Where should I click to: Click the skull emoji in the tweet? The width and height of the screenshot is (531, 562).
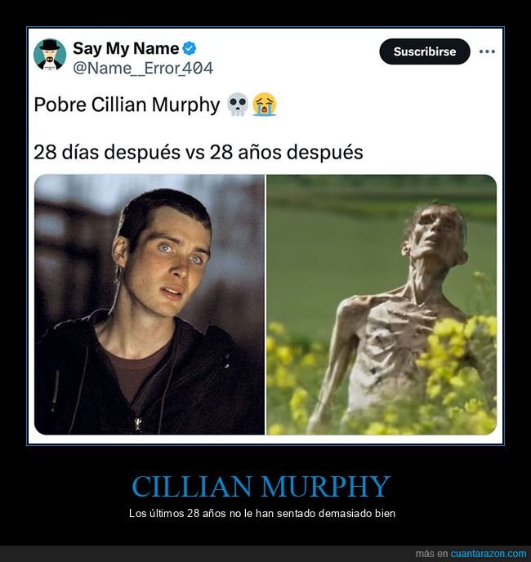[238, 105]
